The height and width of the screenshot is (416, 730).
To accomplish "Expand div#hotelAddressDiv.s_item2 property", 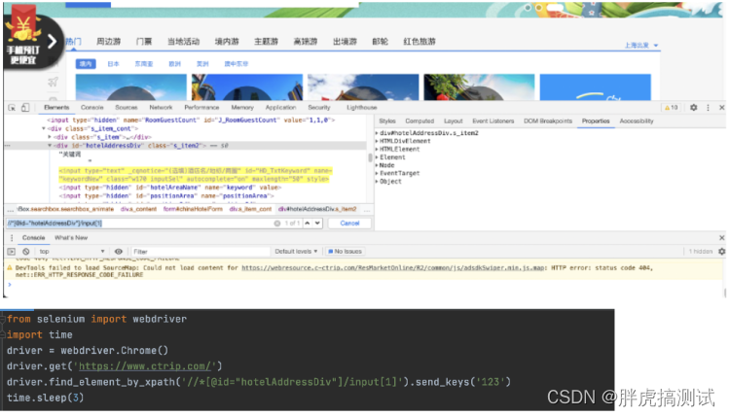I will click(x=377, y=133).
